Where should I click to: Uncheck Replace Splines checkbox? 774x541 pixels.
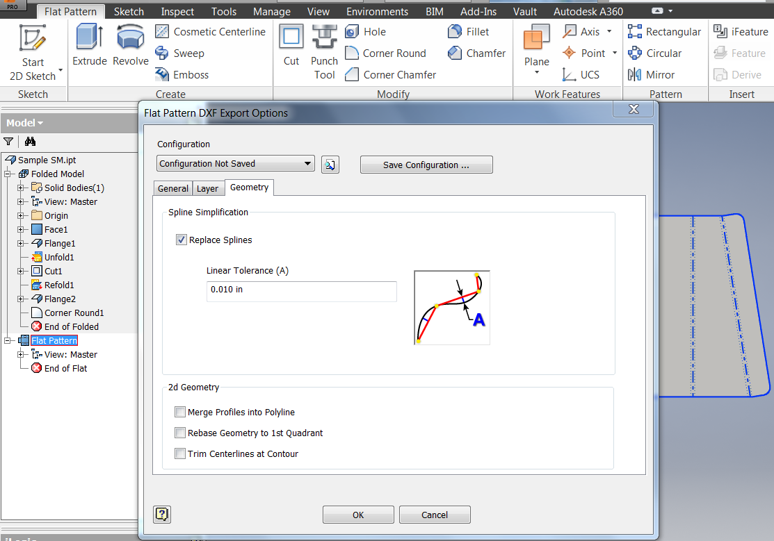click(182, 240)
